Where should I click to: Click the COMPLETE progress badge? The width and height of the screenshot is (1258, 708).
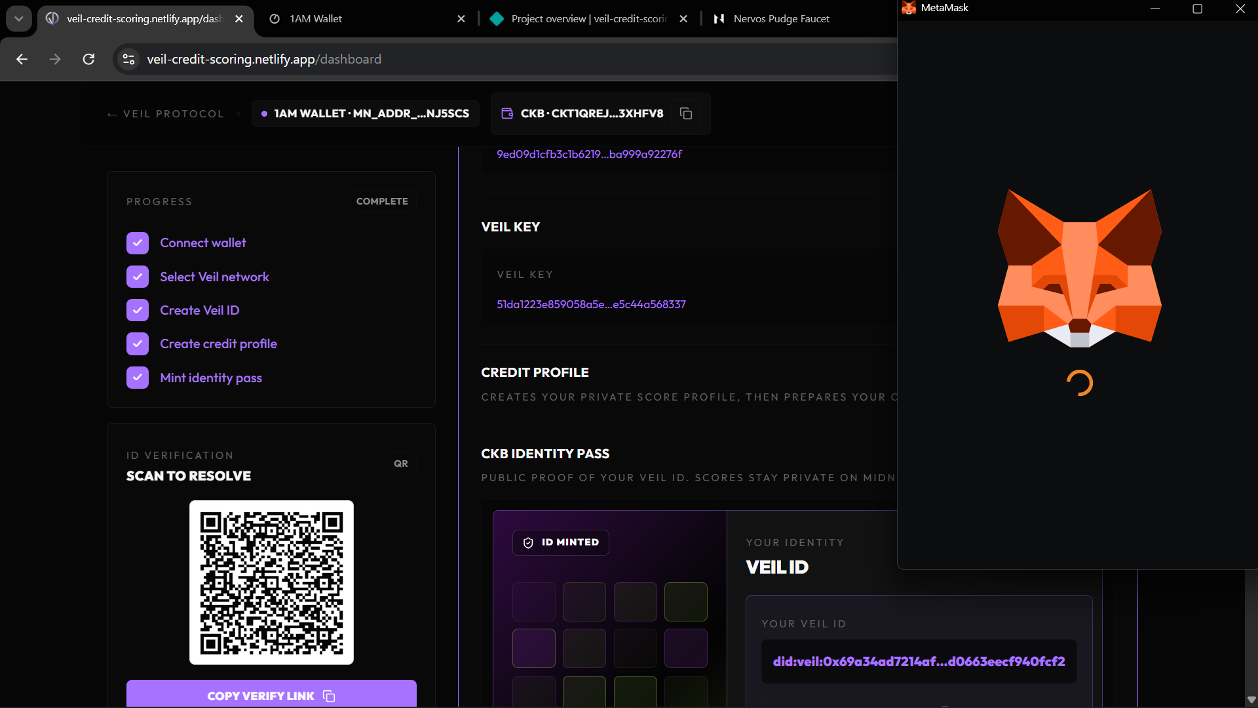coord(382,201)
